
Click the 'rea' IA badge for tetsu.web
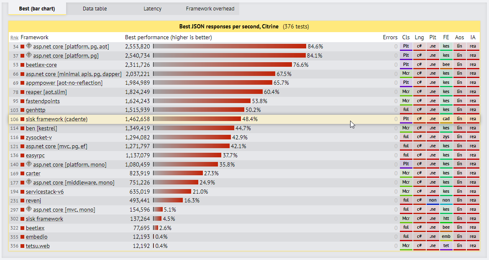(473, 246)
